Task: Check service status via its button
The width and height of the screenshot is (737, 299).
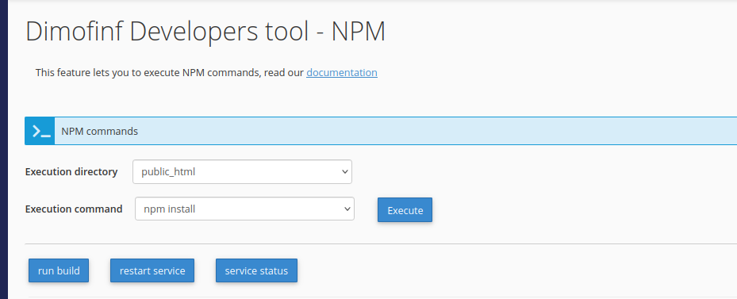Action: [x=256, y=270]
